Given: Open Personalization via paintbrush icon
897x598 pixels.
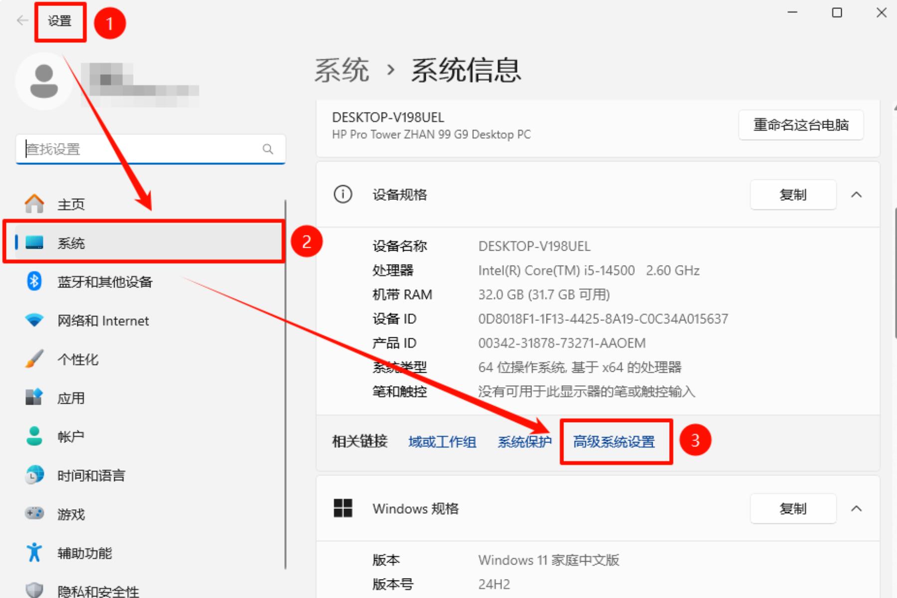Looking at the screenshot, I should [34, 359].
